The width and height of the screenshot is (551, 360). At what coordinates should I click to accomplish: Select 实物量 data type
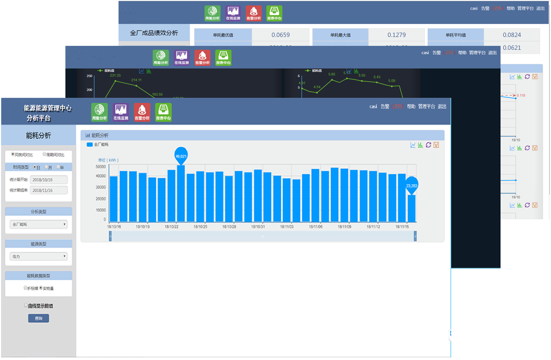[41, 288]
